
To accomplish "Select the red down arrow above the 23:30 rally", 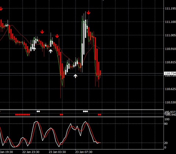I will tap(42, 32).
